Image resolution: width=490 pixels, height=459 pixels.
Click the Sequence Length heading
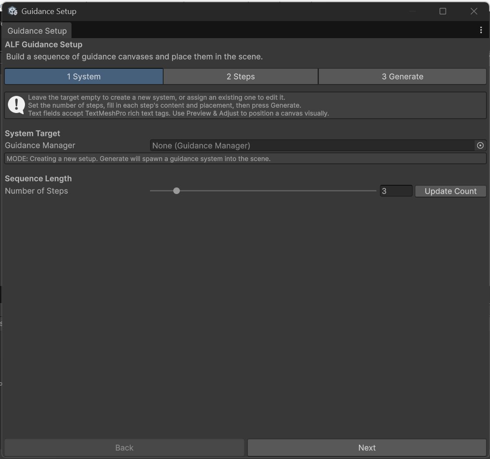tap(38, 179)
